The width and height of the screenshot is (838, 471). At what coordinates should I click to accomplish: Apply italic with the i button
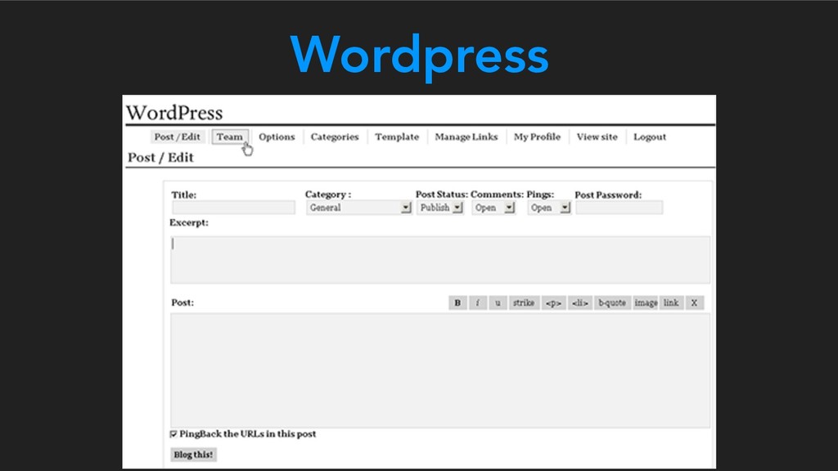pyautogui.click(x=478, y=303)
